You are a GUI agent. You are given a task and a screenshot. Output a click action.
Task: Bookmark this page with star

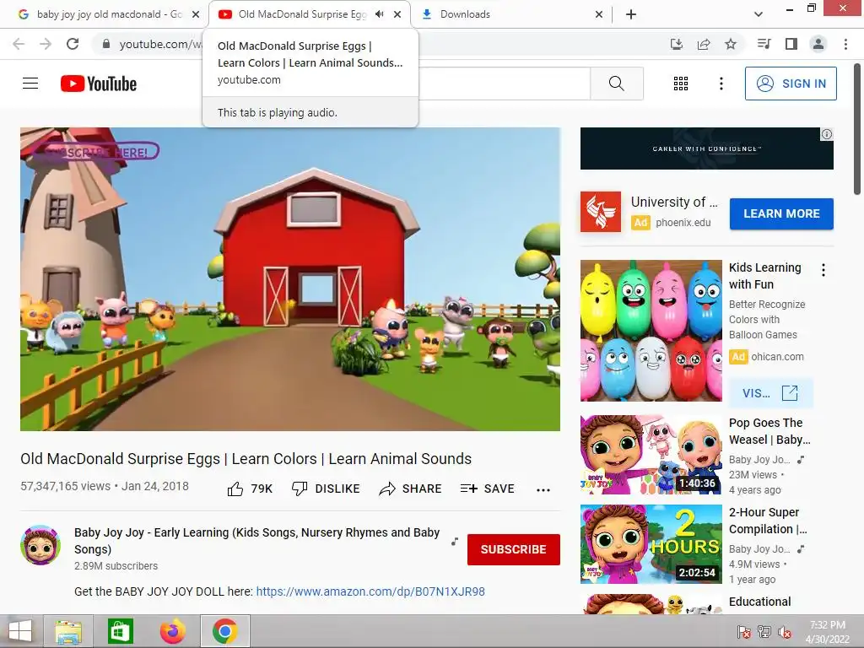click(x=731, y=44)
